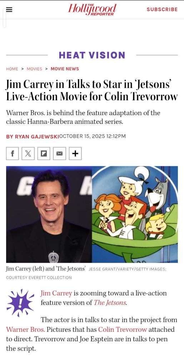The height and width of the screenshot is (358, 184).
Task: Share article to Flipboard
Action: pos(44,154)
